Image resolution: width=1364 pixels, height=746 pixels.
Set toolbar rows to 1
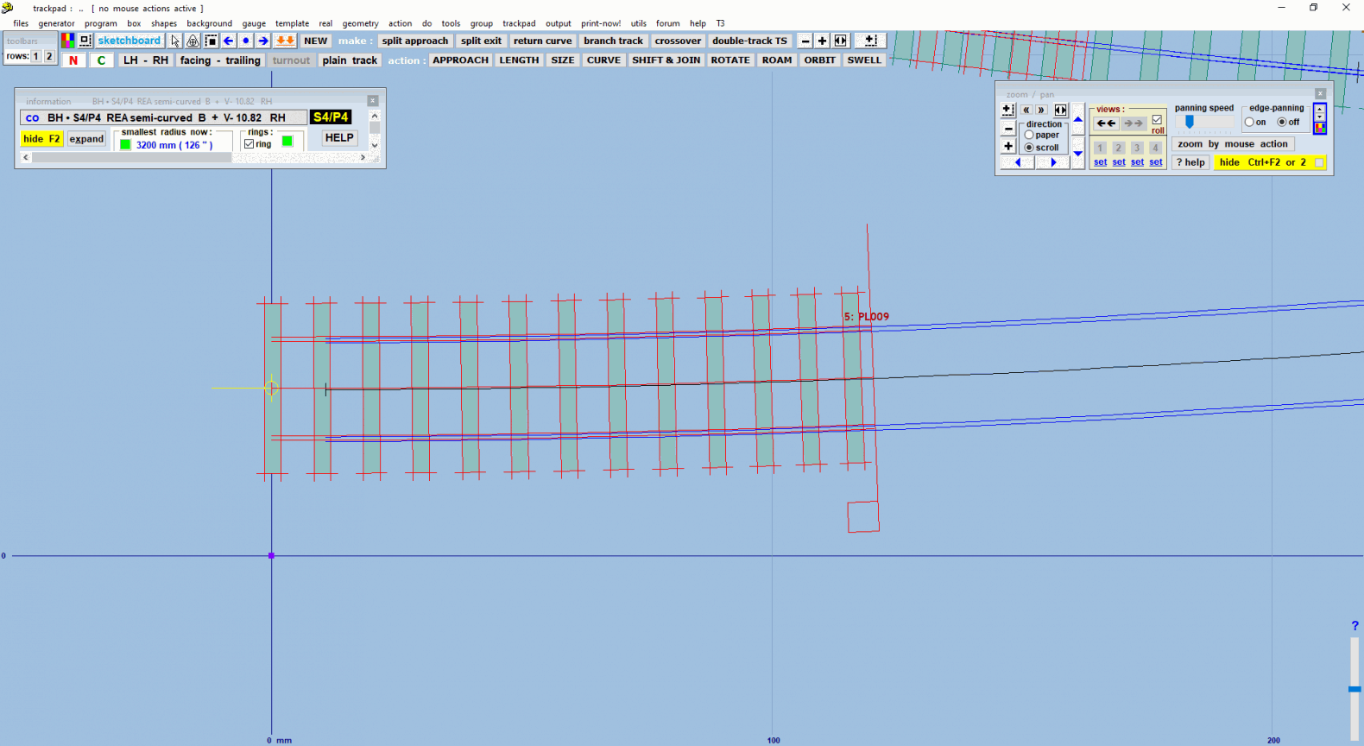point(36,56)
